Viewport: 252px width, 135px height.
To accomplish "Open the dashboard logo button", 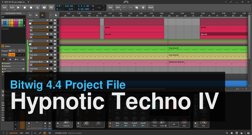I will (126, 2).
